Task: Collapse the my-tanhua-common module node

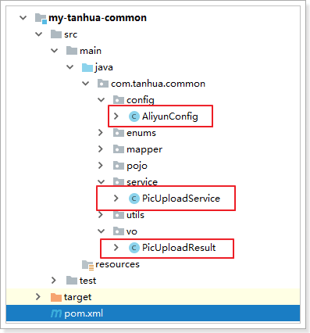Action: coord(23,18)
